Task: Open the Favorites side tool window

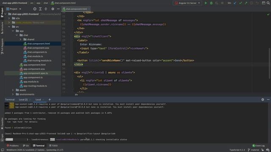Action: click(x=2, y=123)
